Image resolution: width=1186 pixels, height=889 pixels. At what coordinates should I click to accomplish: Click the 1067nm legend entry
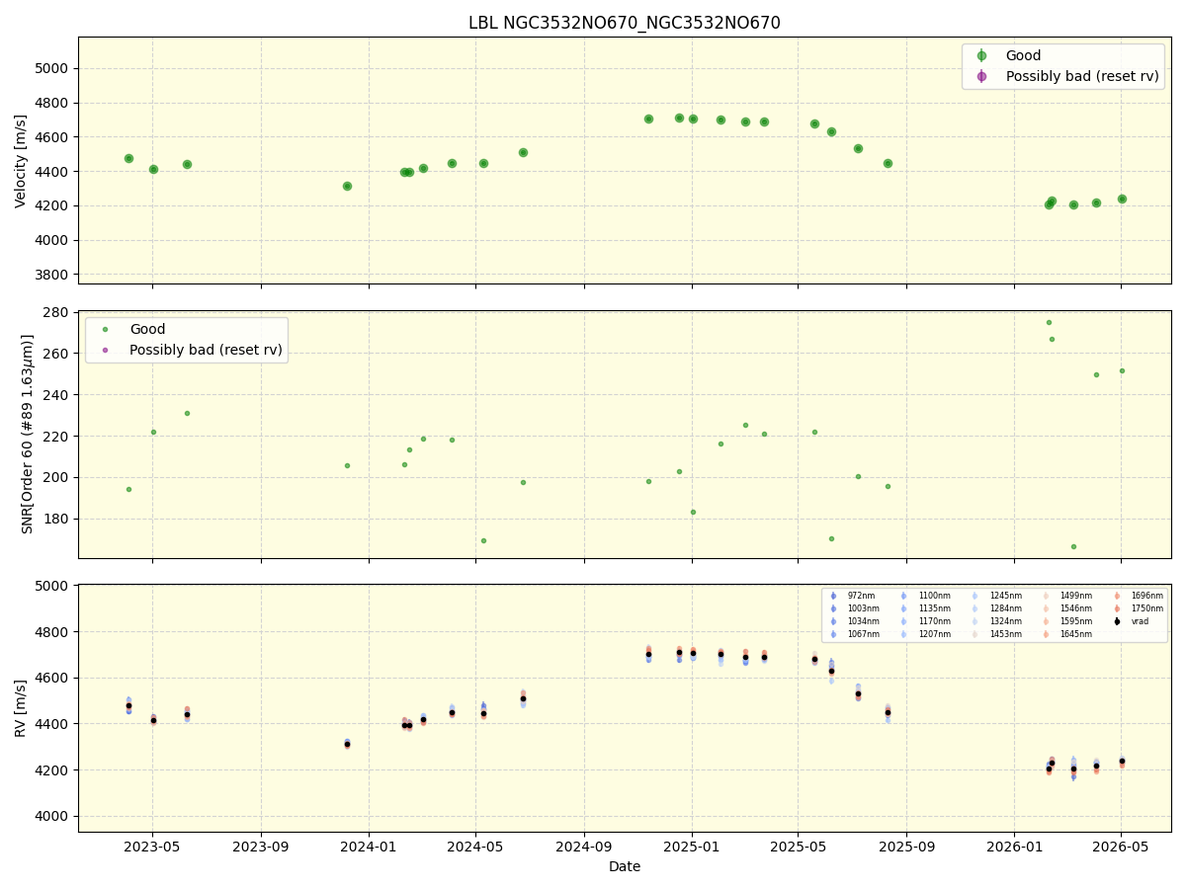tap(853, 634)
